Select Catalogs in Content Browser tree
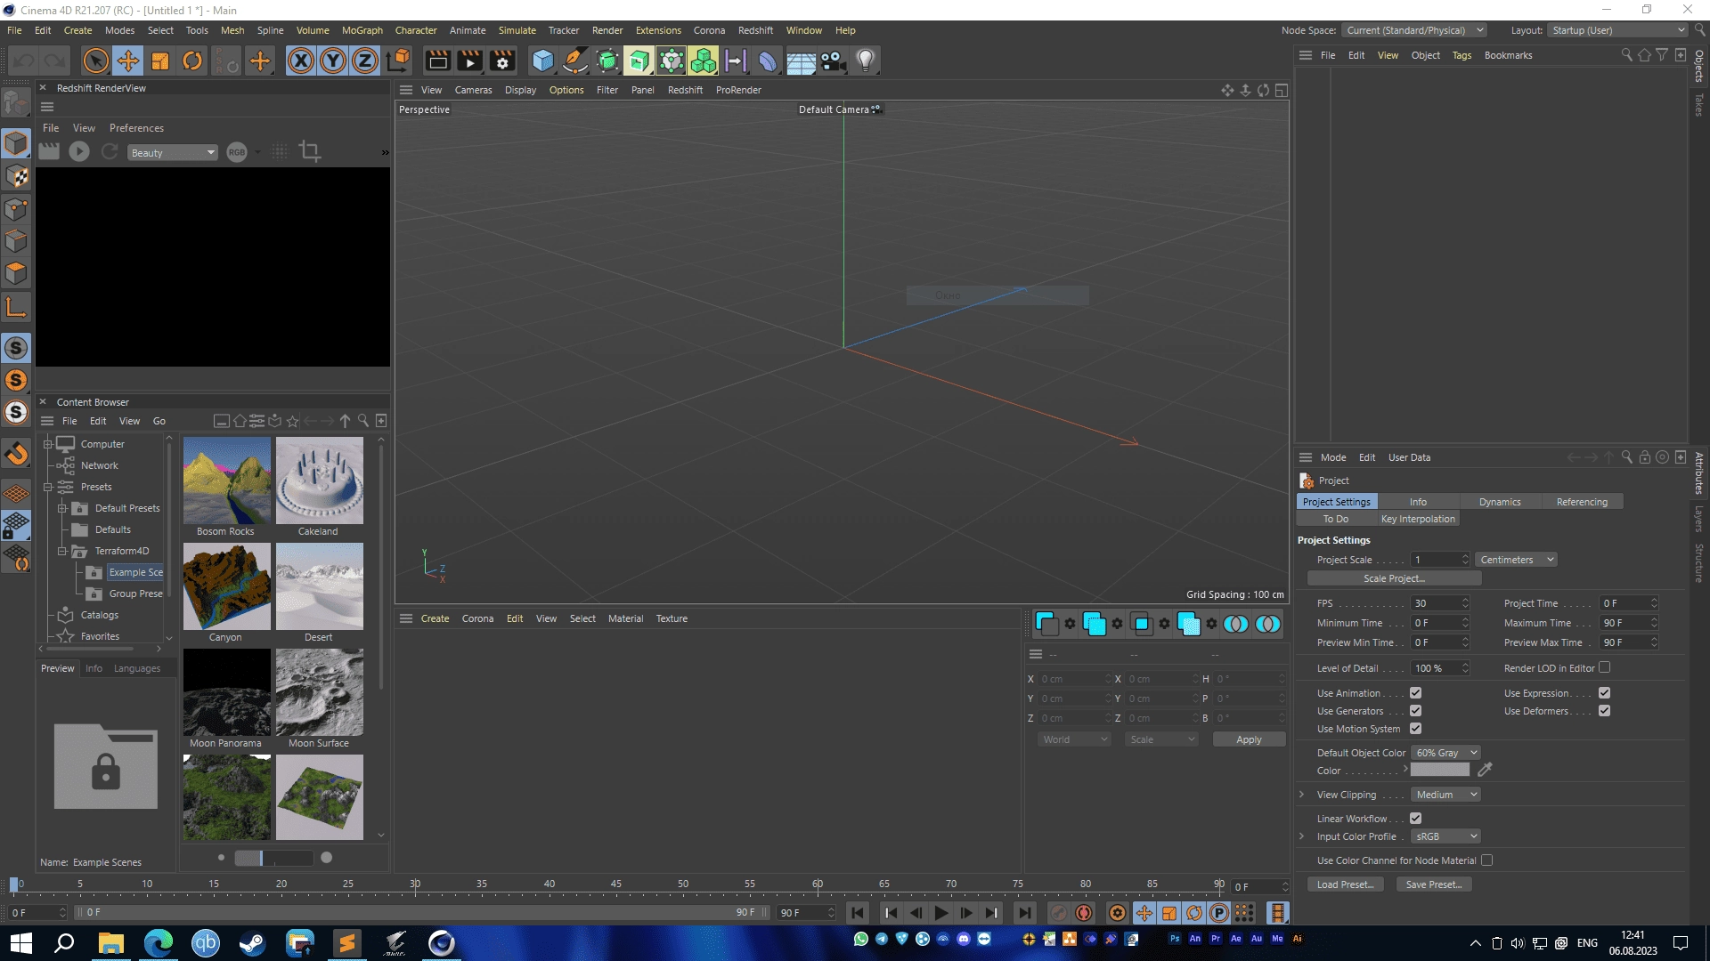Image resolution: width=1710 pixels, height=961 pixels. tap(99, 615)
